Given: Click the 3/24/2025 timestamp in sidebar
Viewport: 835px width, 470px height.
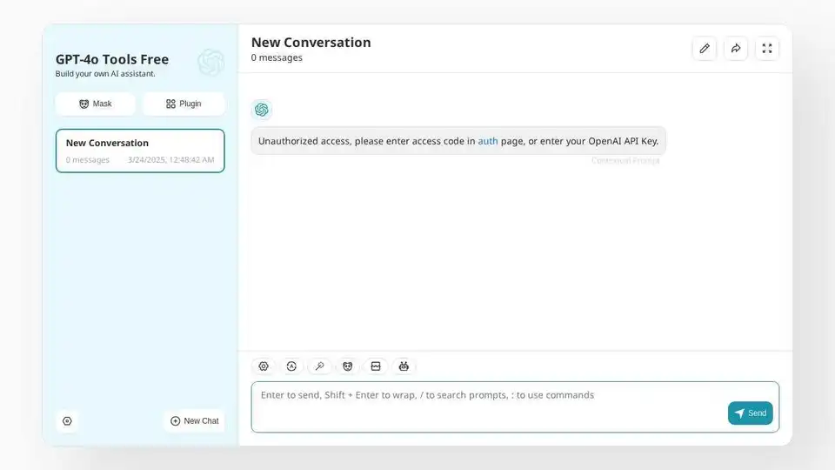Looking at the screenshot, I should click(171, 160).
